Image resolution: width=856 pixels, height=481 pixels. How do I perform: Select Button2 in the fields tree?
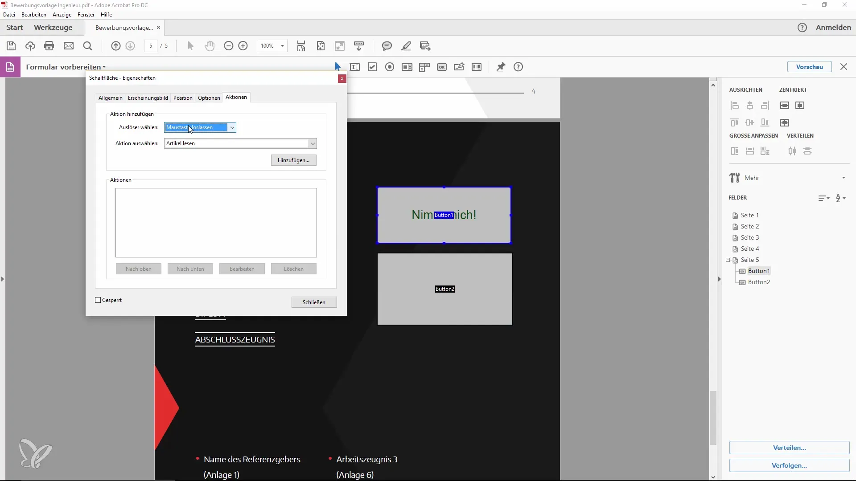pos(759,282)
